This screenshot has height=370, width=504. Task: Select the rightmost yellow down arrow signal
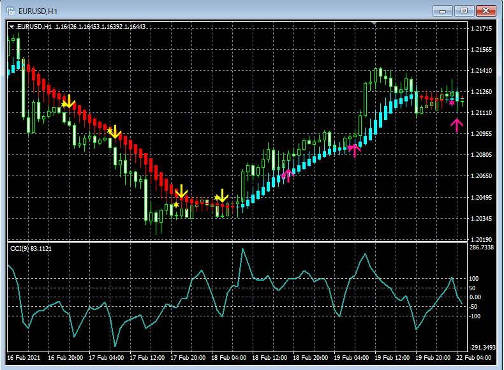coord(221,196)
